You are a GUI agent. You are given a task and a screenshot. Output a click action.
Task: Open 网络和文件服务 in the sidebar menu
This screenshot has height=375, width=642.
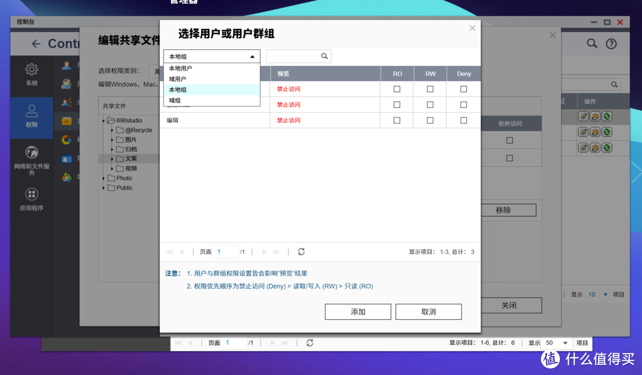coord(32,160)
